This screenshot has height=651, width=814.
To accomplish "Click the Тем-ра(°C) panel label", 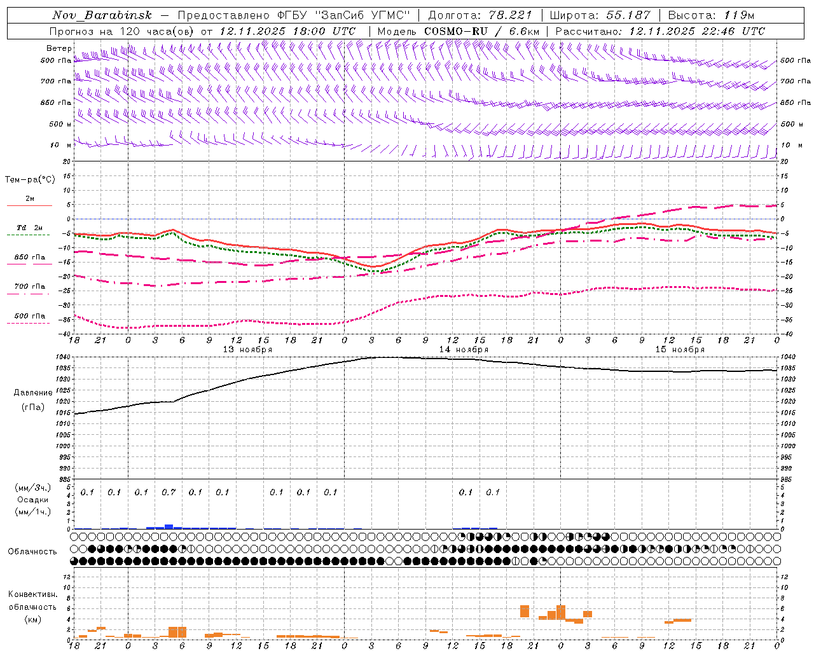I will point(30,180).
